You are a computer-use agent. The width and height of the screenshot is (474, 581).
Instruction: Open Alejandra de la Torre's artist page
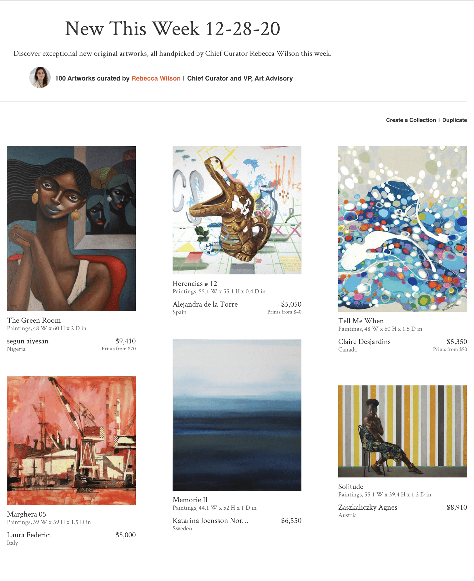pos(205,304)
